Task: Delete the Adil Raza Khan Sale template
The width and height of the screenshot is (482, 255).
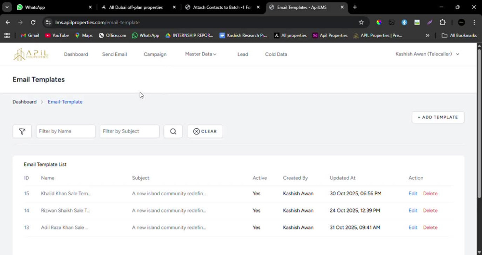Action: [430, 228]
